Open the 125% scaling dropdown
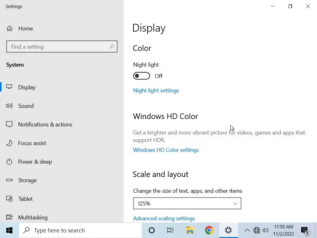This screenshot has height=238, width=317. click(x=187, y=203)
